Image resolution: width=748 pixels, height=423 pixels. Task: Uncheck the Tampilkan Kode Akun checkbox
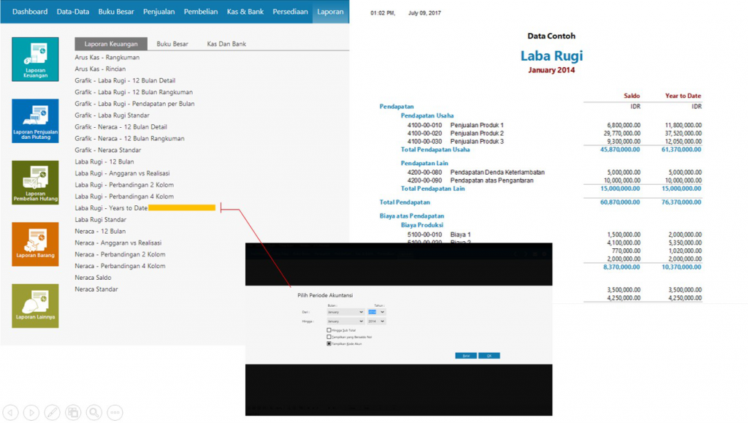[329, 343]
